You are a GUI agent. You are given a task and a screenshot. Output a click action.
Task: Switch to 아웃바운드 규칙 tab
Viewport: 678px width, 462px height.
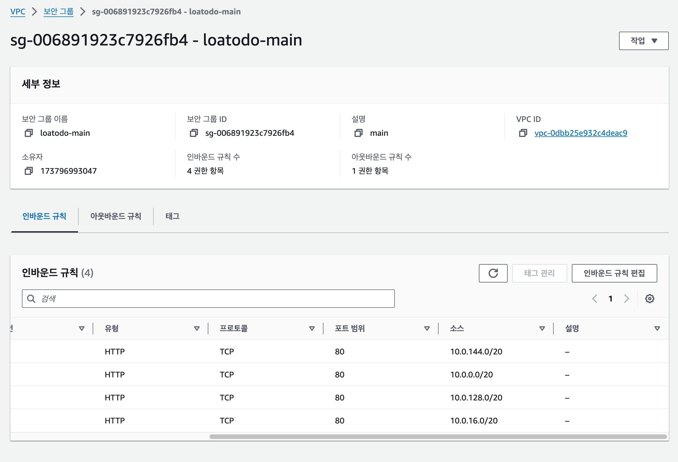115,216
